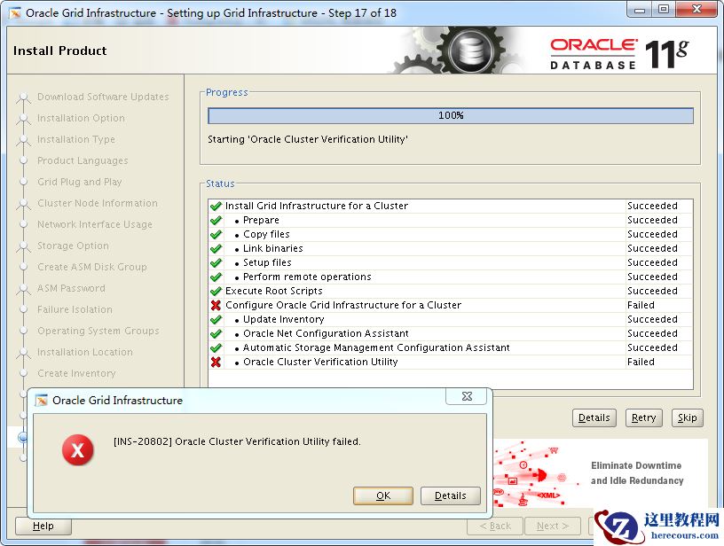Click the 'Failed' status of Oracle Cluster Verification Utility
The image size is (724, 546).
tap(641, 362)
